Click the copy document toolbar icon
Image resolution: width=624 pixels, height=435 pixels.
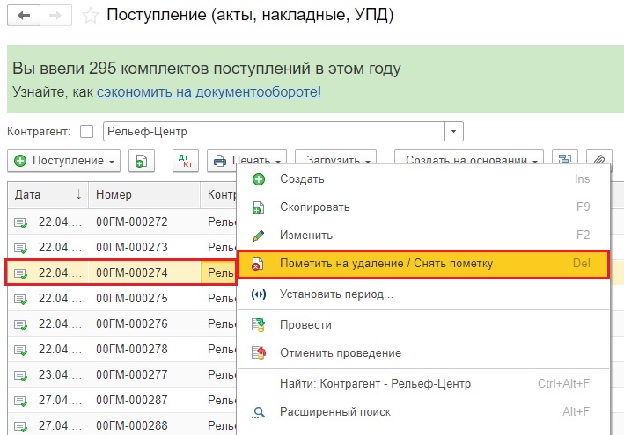pyautogui.click(x=142, y=161)
